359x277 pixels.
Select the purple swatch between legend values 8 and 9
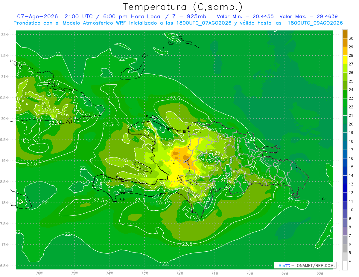click(x=345, y=223)
